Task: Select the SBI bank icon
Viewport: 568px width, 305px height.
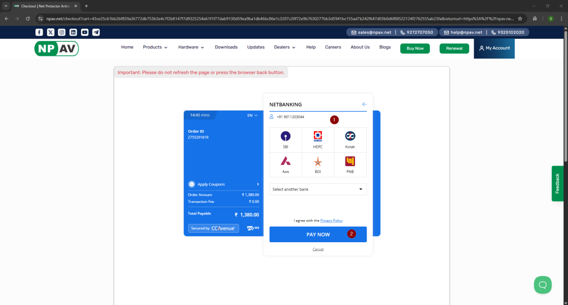Action: pyautogui.click(x=285, y=139)
